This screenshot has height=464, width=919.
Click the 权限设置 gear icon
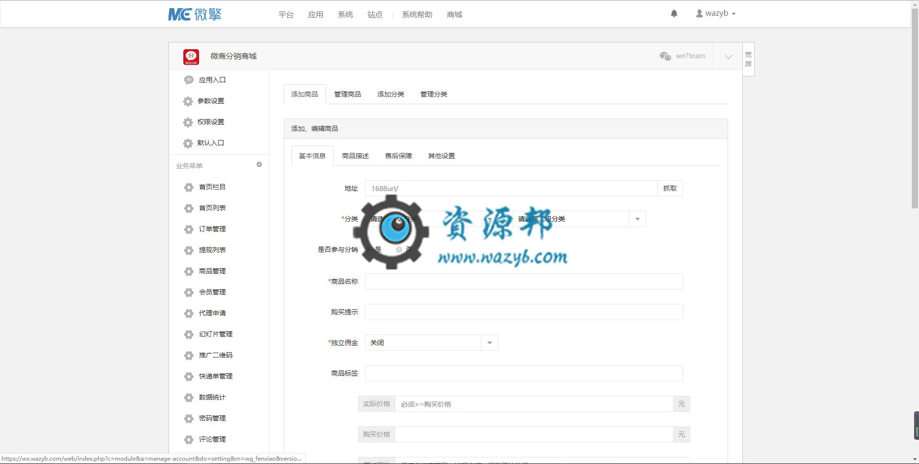click(x=188, y=122)
